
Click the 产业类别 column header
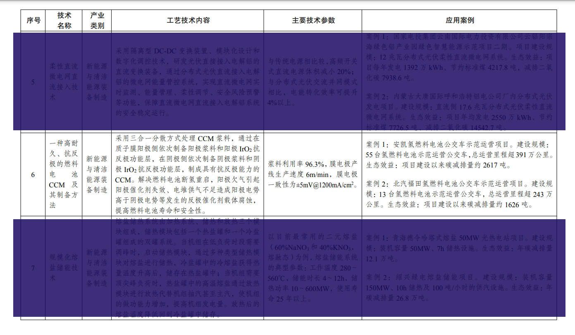coord(97,20)
